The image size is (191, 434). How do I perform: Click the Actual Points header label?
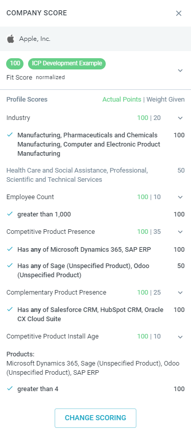pos(122,100)
